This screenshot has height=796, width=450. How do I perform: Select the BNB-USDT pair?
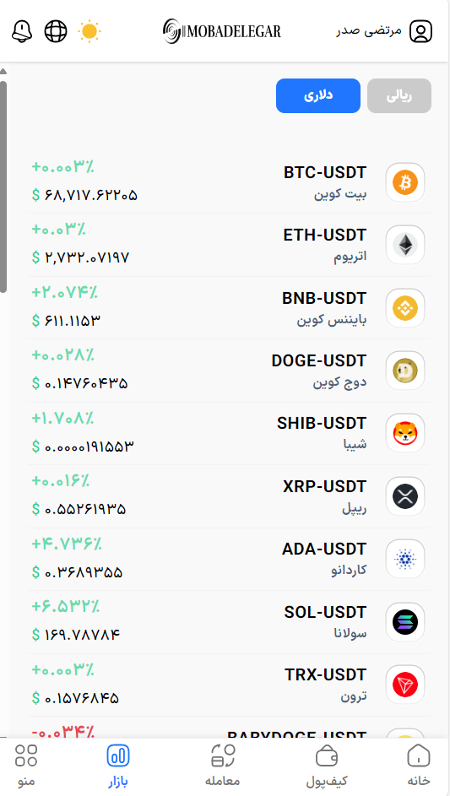[x=228, y=307]
